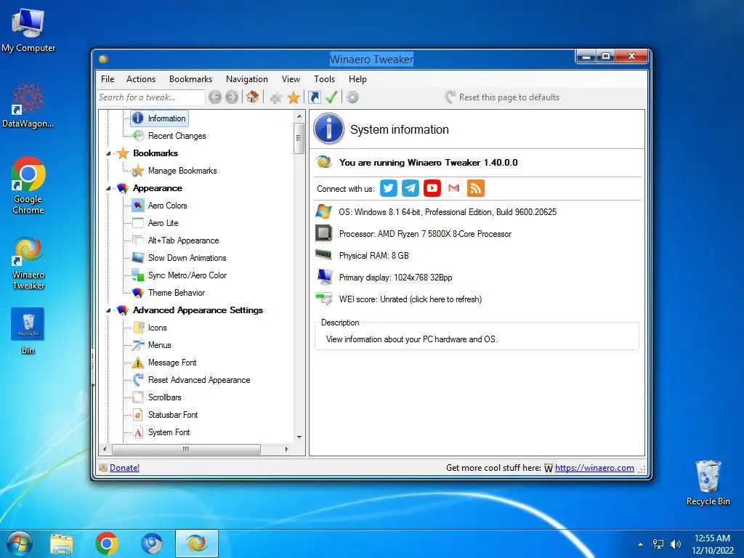Open the DataWagon desktop shortcut
Viewport: 744px width, 558px height.
coord(28,105)
